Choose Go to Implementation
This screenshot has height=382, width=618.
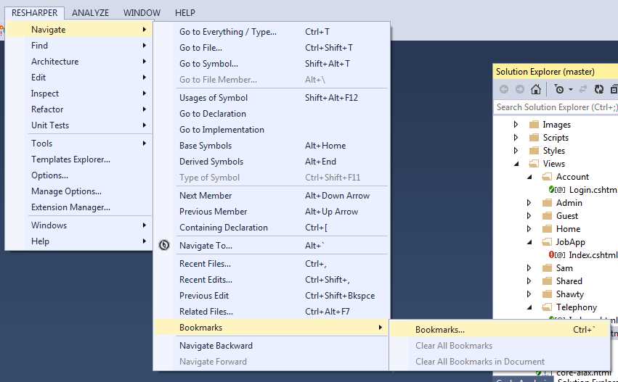coord(272,130)
